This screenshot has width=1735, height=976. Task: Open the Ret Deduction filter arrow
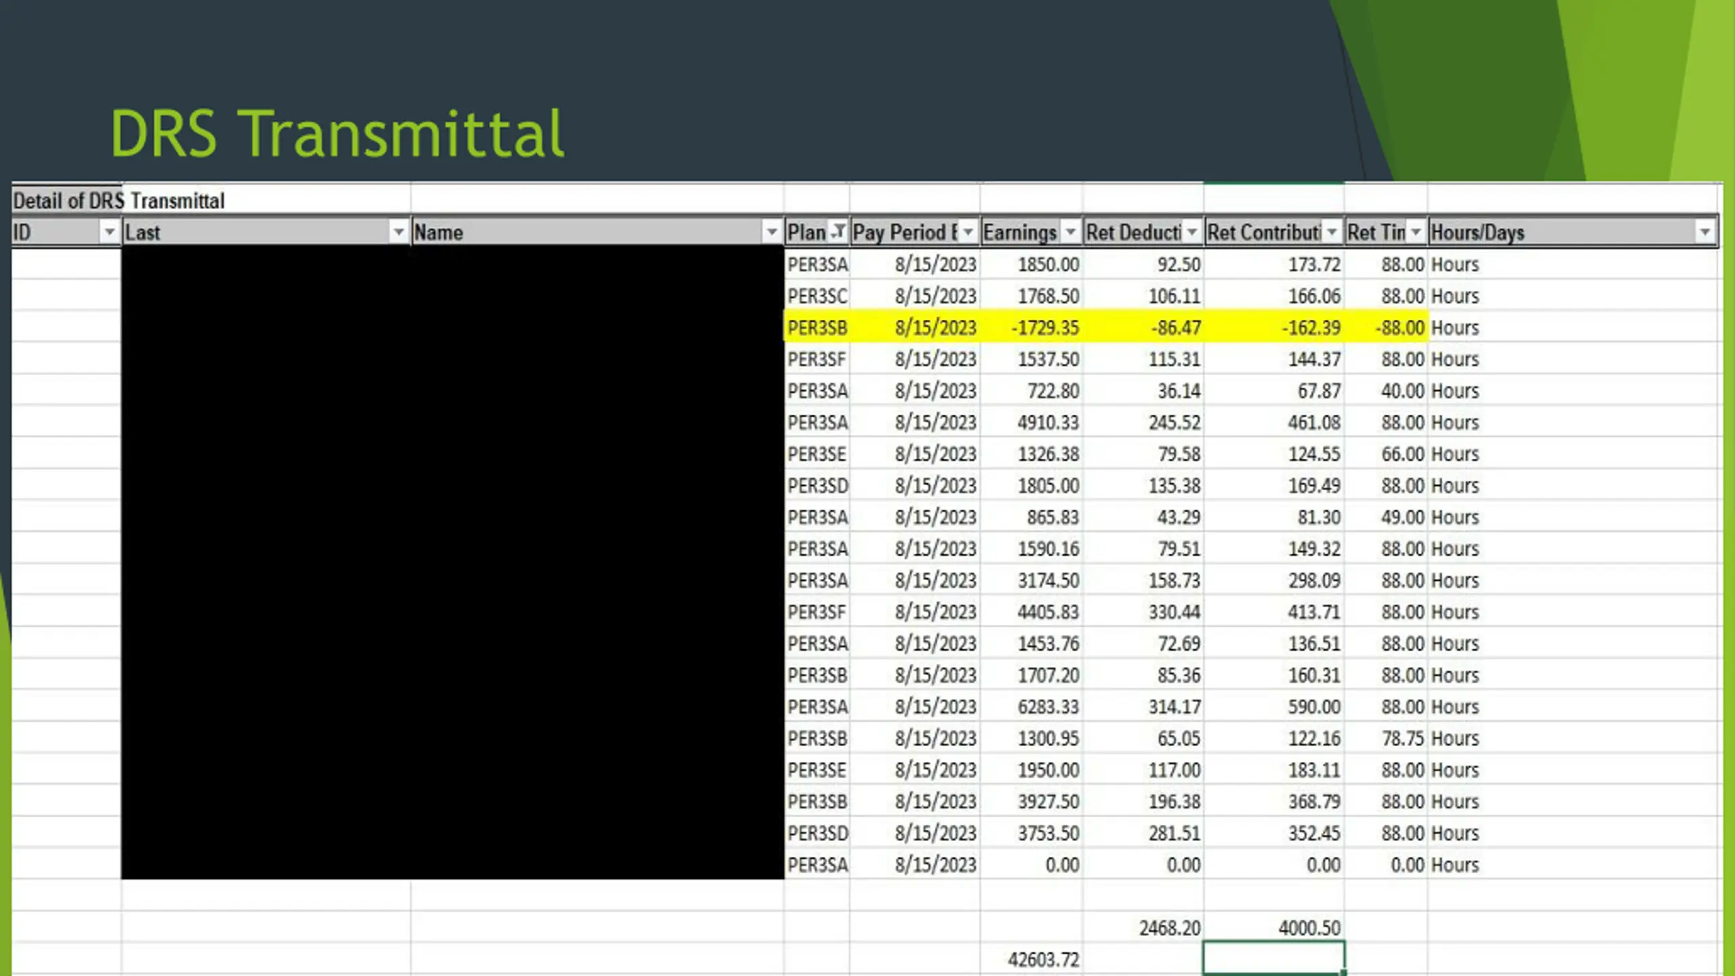coord(1192,232)
